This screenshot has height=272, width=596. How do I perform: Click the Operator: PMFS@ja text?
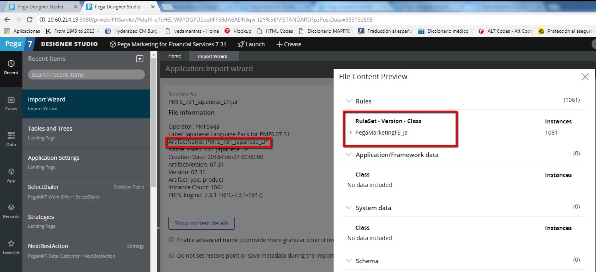194,127
